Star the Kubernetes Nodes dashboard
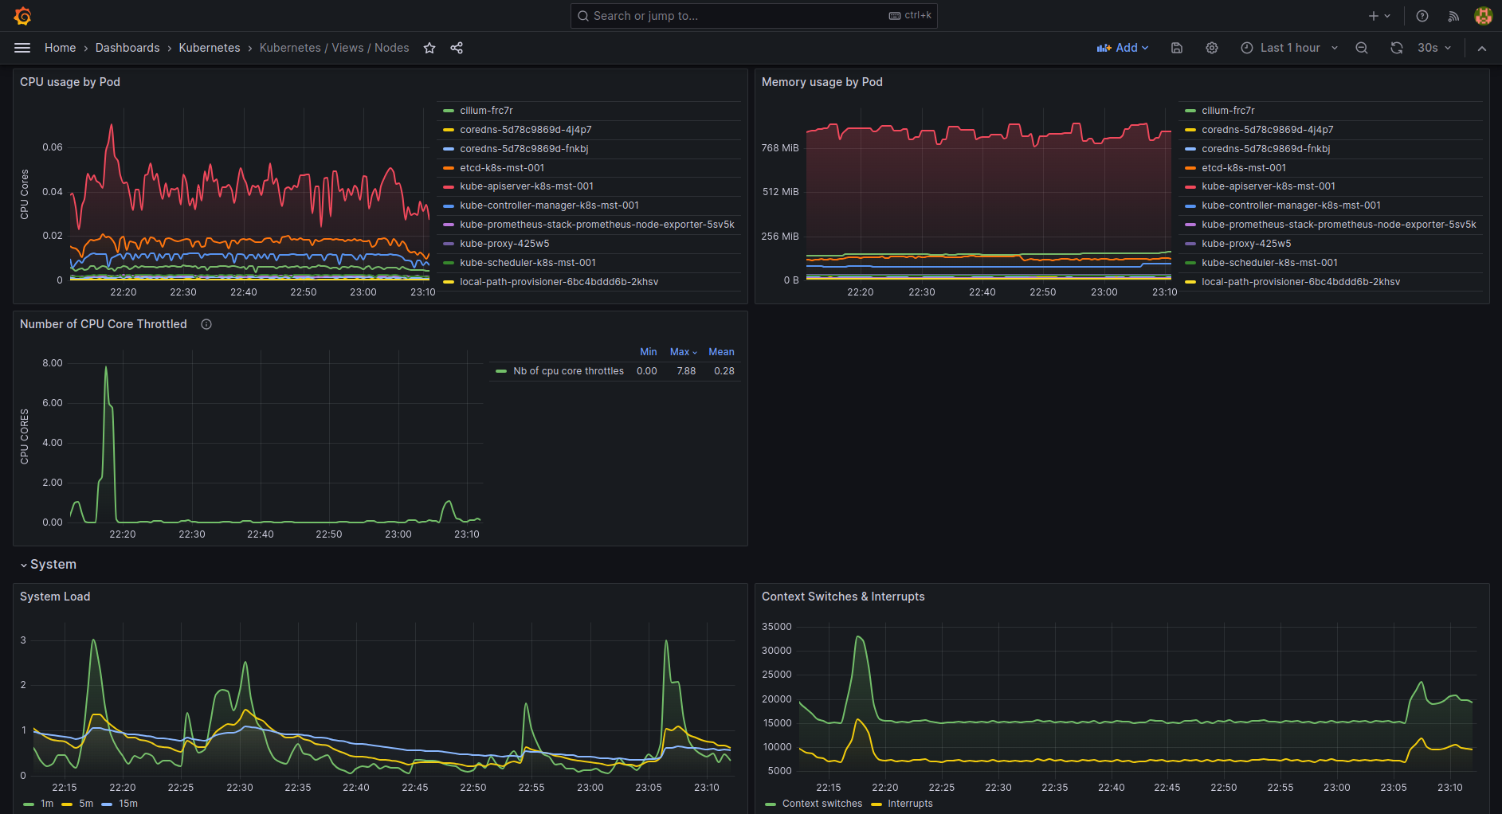This screenshot has width=1502, height=814. [x=429, y=48]
